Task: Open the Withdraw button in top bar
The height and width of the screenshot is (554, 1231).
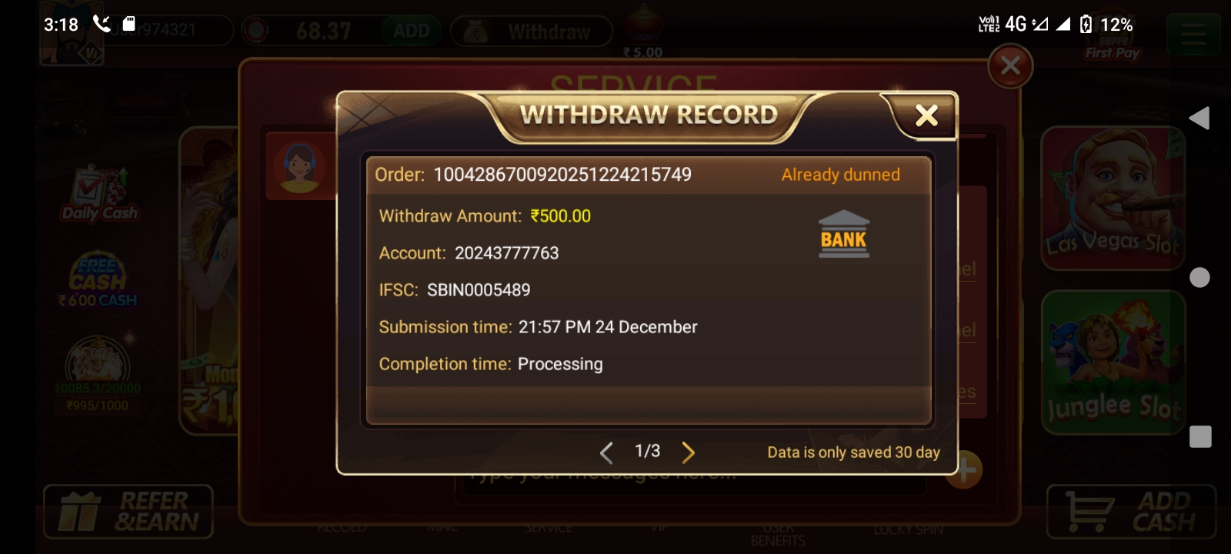Action: 531,32
